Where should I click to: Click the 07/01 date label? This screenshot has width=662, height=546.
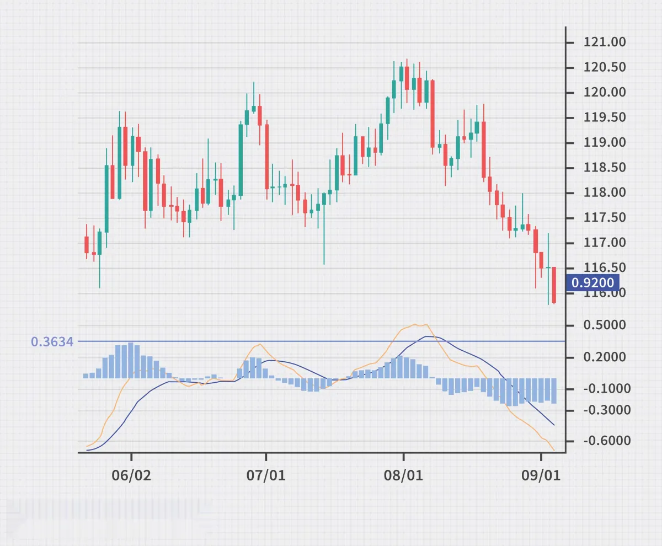tap(266, 475)
